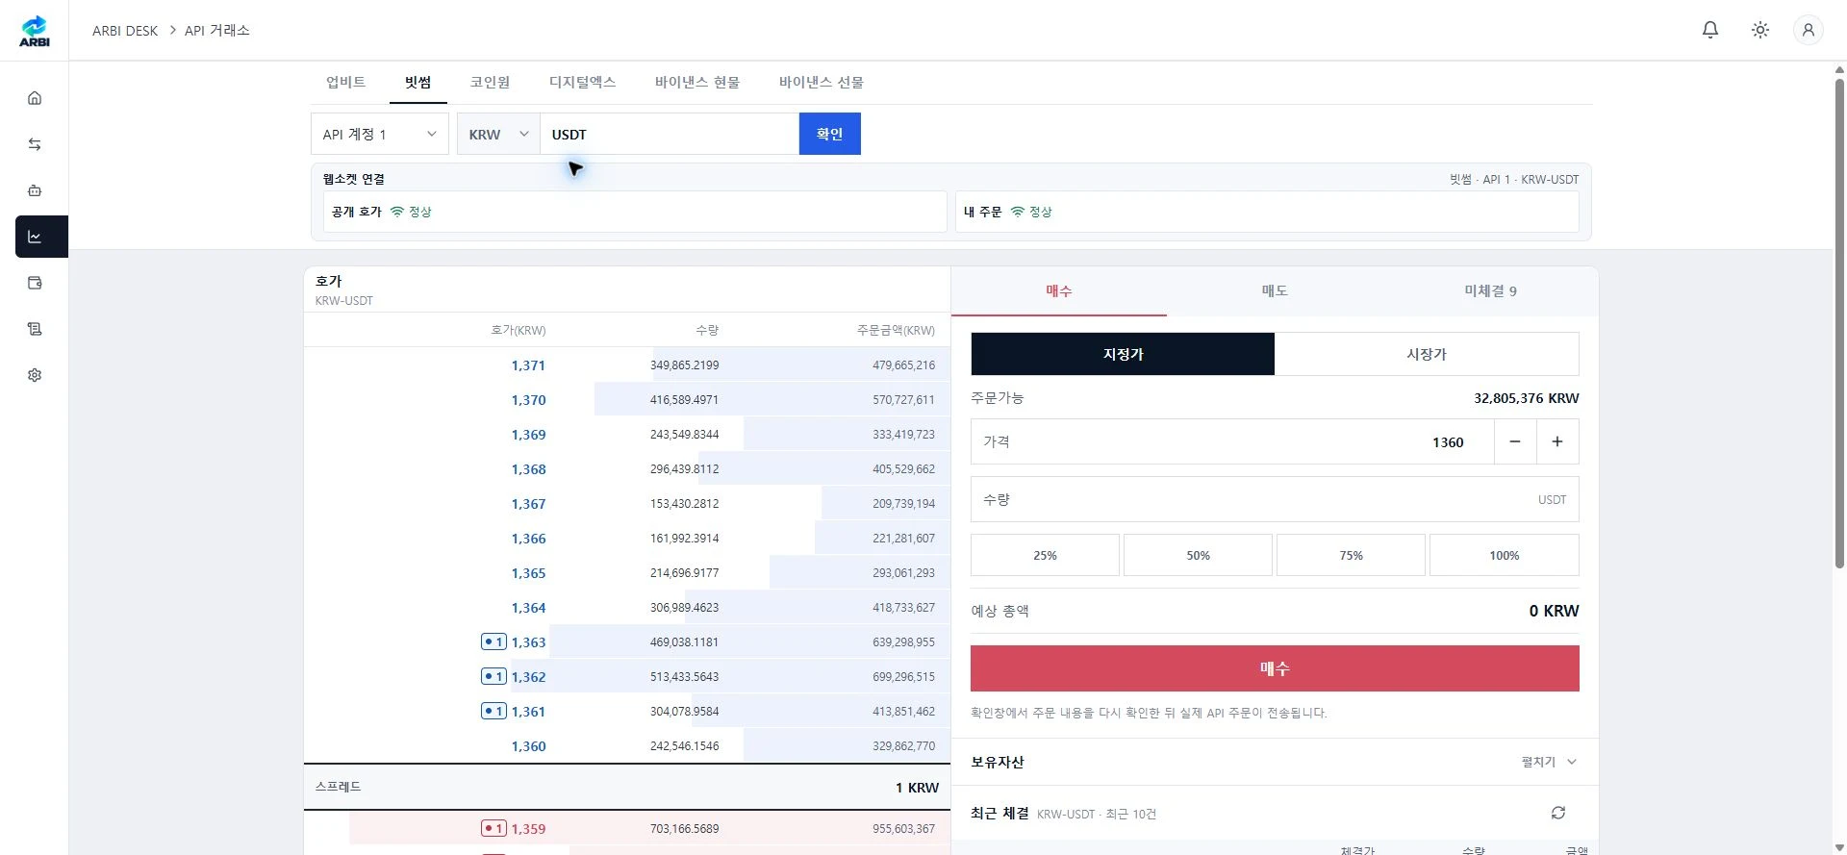The width and height of the screenshot is (1847, 855).
Task: Open the transfer arrows sidebar icon
Action: pyautogui.click(x=35, y=144)
